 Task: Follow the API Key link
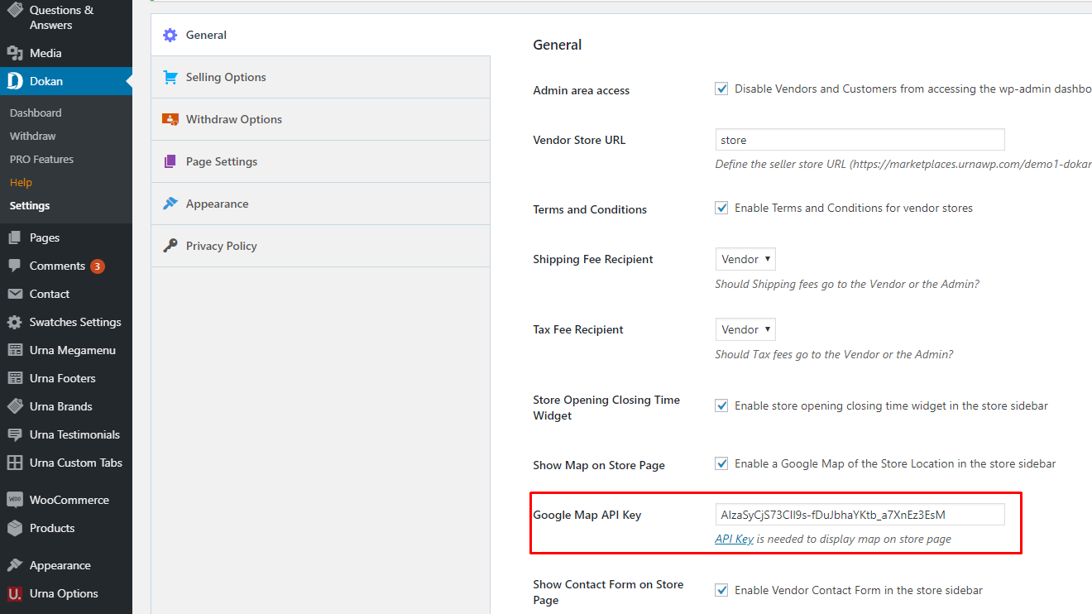coord(735,539)
